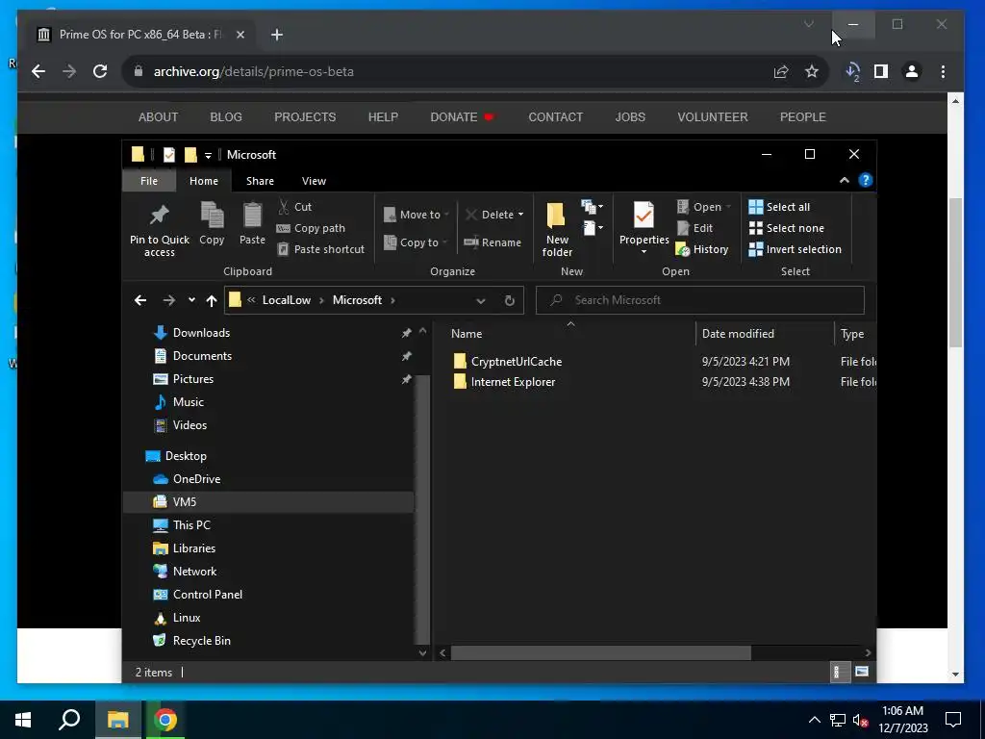The width and height of the screenshot is (985, 739).
Task: Select Documents in the navigation pane
Action: [x=202, y=356]
